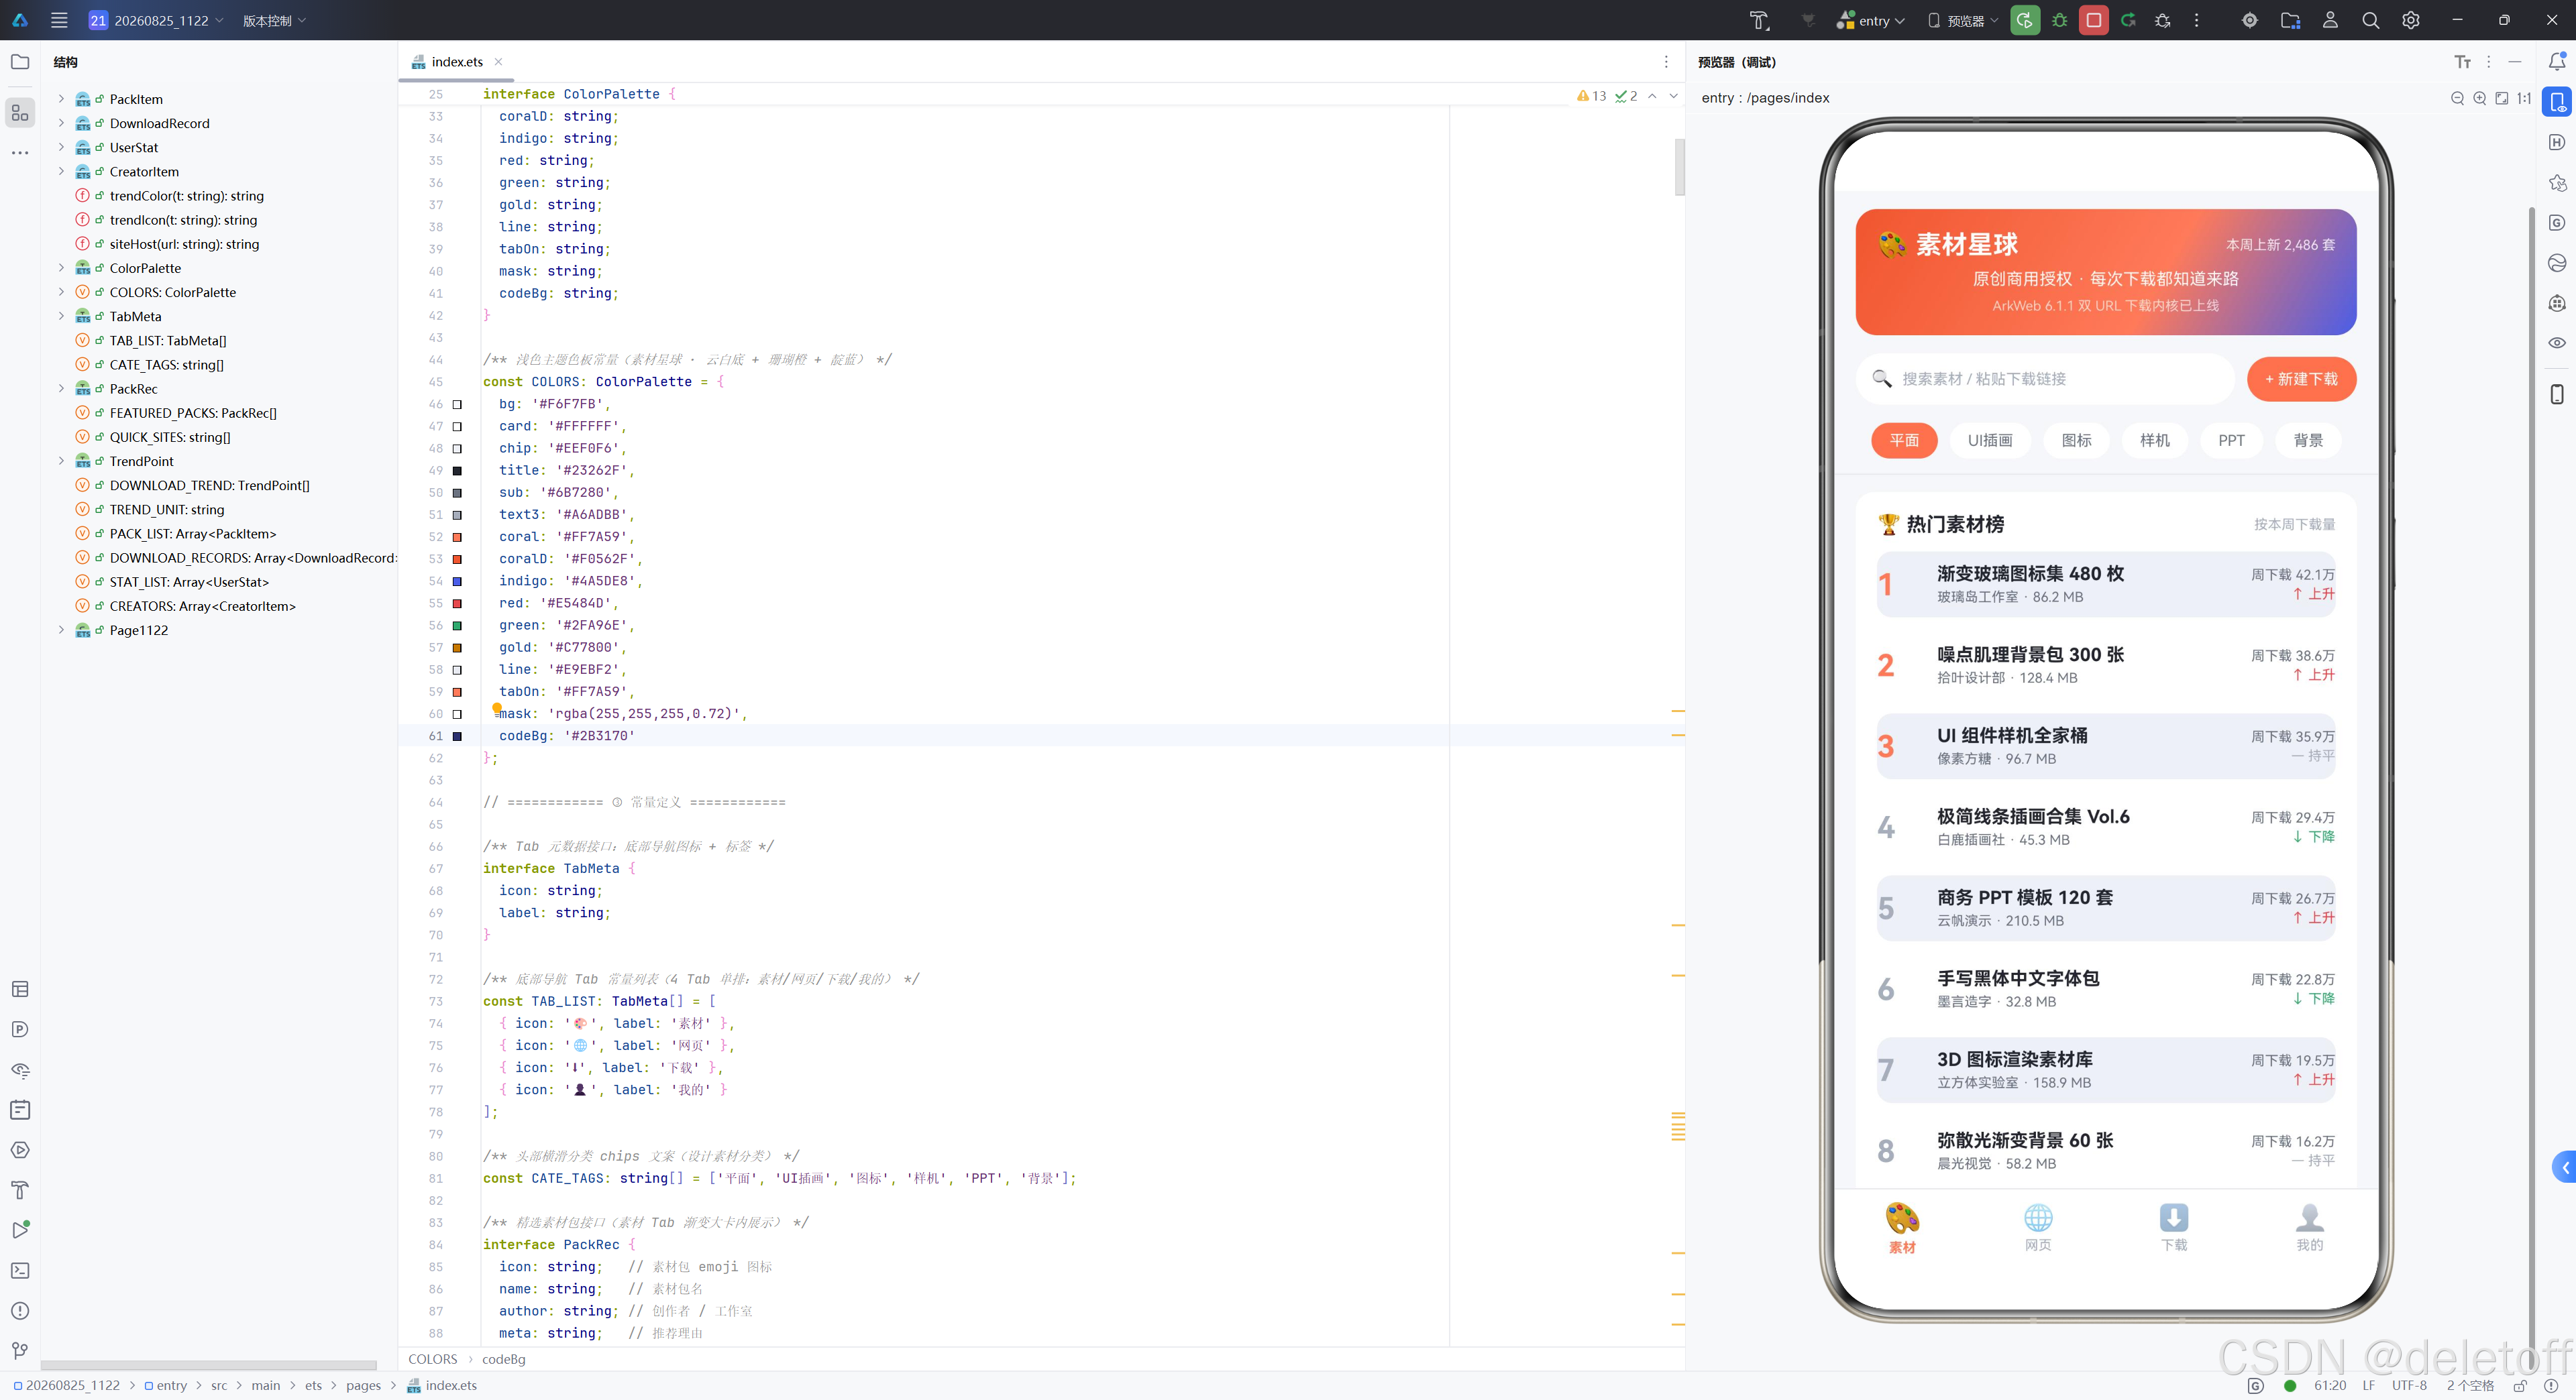Select the 背景 category chip
The image size is (2576, 1400).
click(2308, 441)
